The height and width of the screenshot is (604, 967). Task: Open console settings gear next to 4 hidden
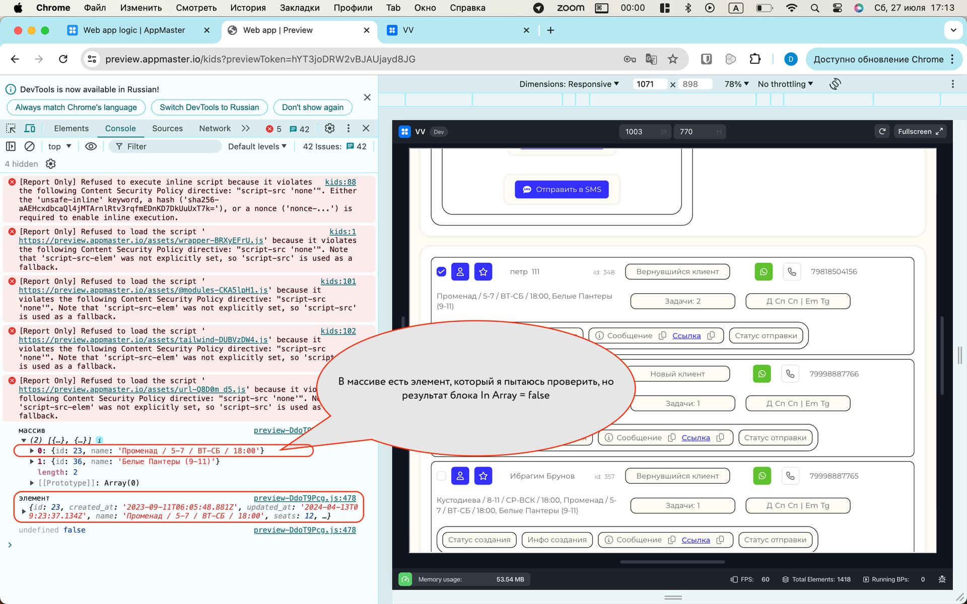[x=51, y=164]
